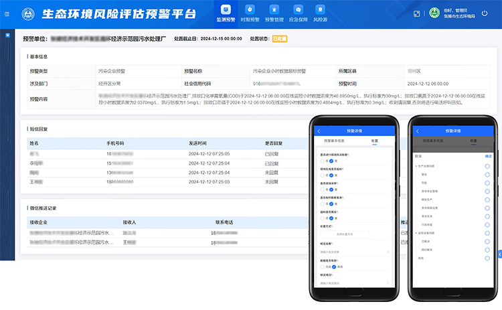This screenshot has height=310, width=502.
Task: Click the 发送时间 column header
Action: (197, 143)
